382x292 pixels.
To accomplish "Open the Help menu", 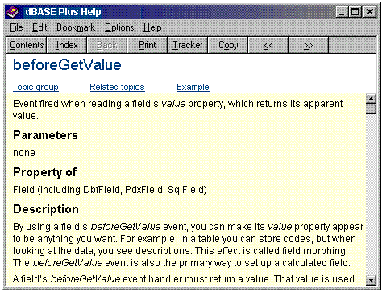I will click(x=152, y=27).
